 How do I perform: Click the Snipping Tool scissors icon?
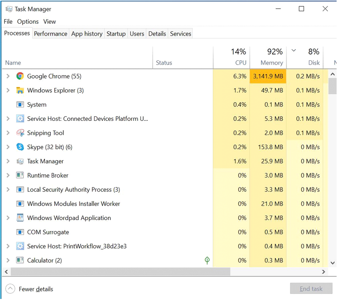[20, 133]
